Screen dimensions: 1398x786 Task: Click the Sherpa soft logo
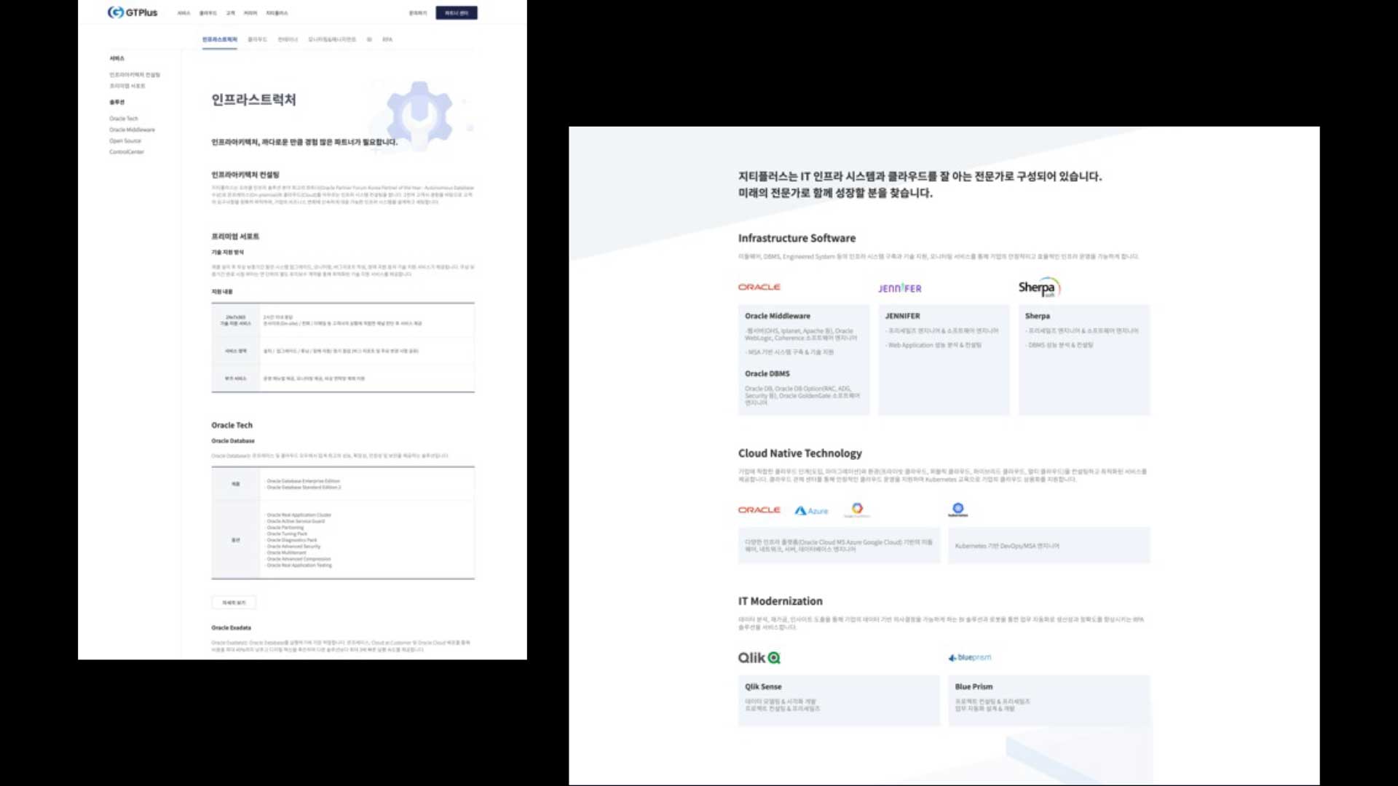(1039, 287)
